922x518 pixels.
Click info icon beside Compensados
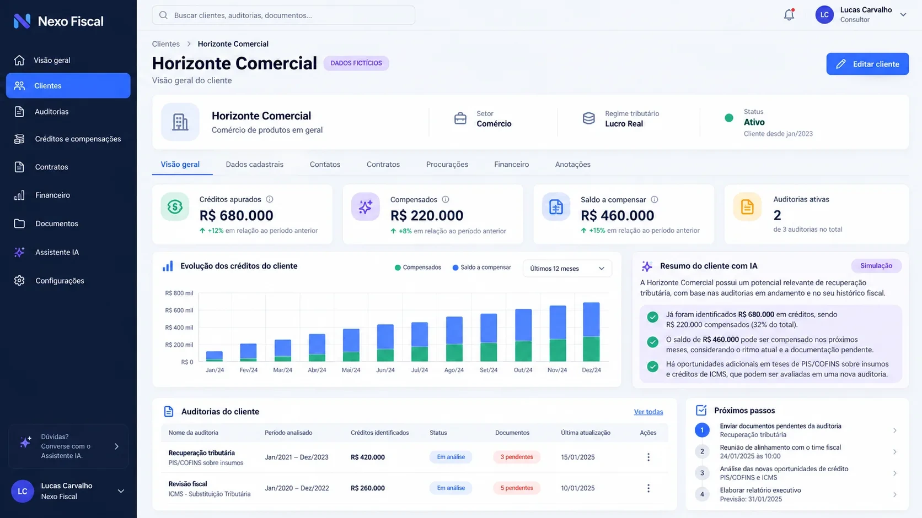pos(446,199)
